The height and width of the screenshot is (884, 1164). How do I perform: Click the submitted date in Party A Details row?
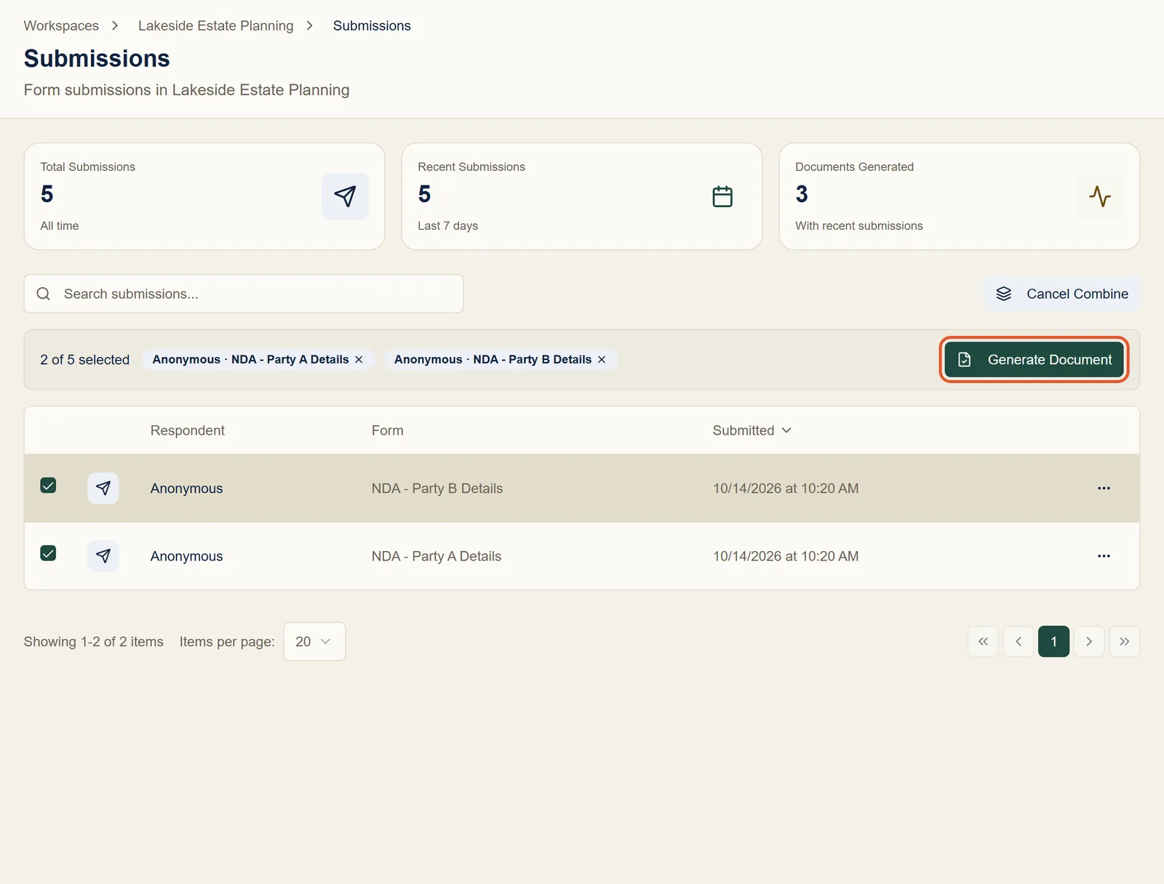point(786,556)
